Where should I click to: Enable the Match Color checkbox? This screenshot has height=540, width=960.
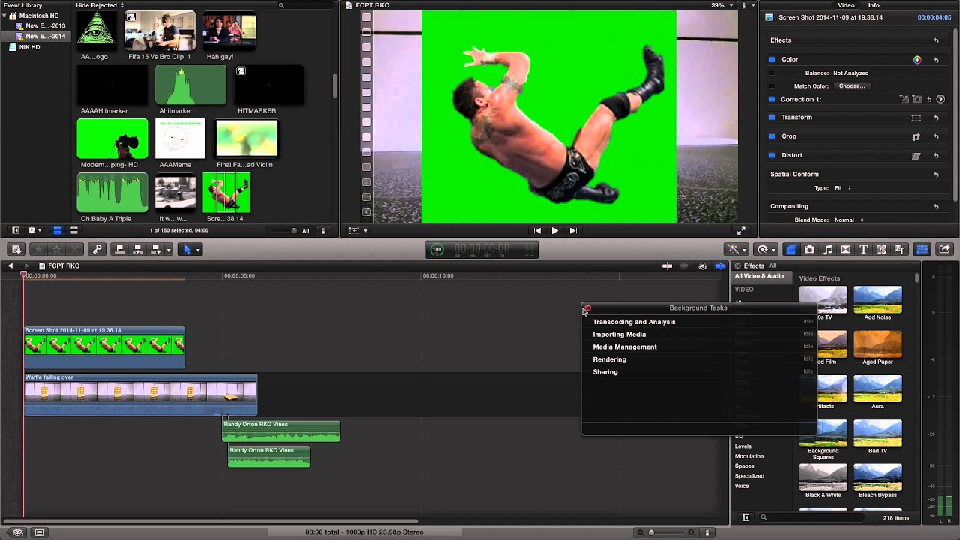[772, 86]
